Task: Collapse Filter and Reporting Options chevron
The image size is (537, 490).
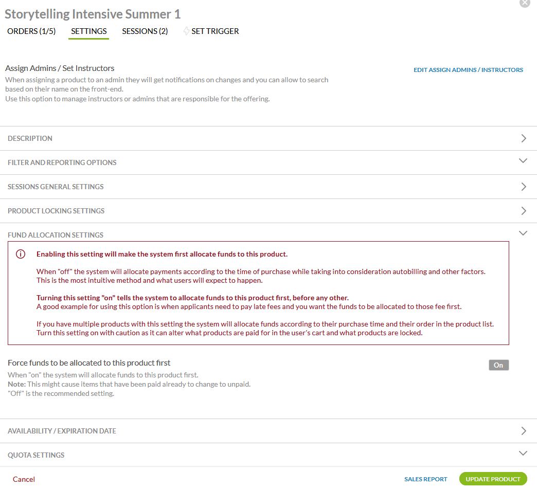Action: [523, 161]
